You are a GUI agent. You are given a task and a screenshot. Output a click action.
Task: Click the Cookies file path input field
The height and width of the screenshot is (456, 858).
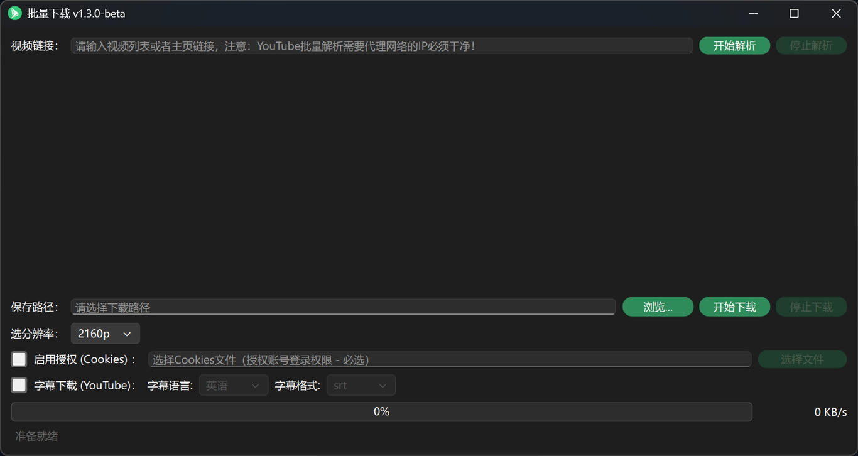point(450,359)
